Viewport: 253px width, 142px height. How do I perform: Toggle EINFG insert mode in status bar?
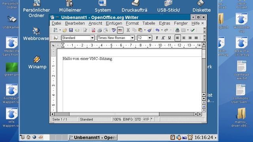(x=128, y=120)
